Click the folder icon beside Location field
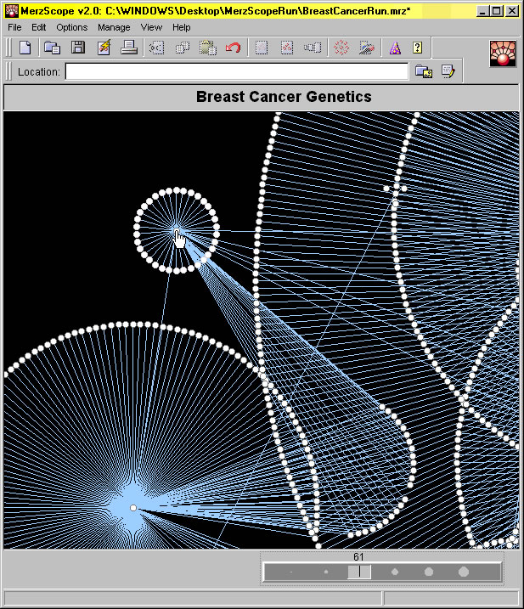The height and width of the screenshot is (609, 524). pos(423,72)
